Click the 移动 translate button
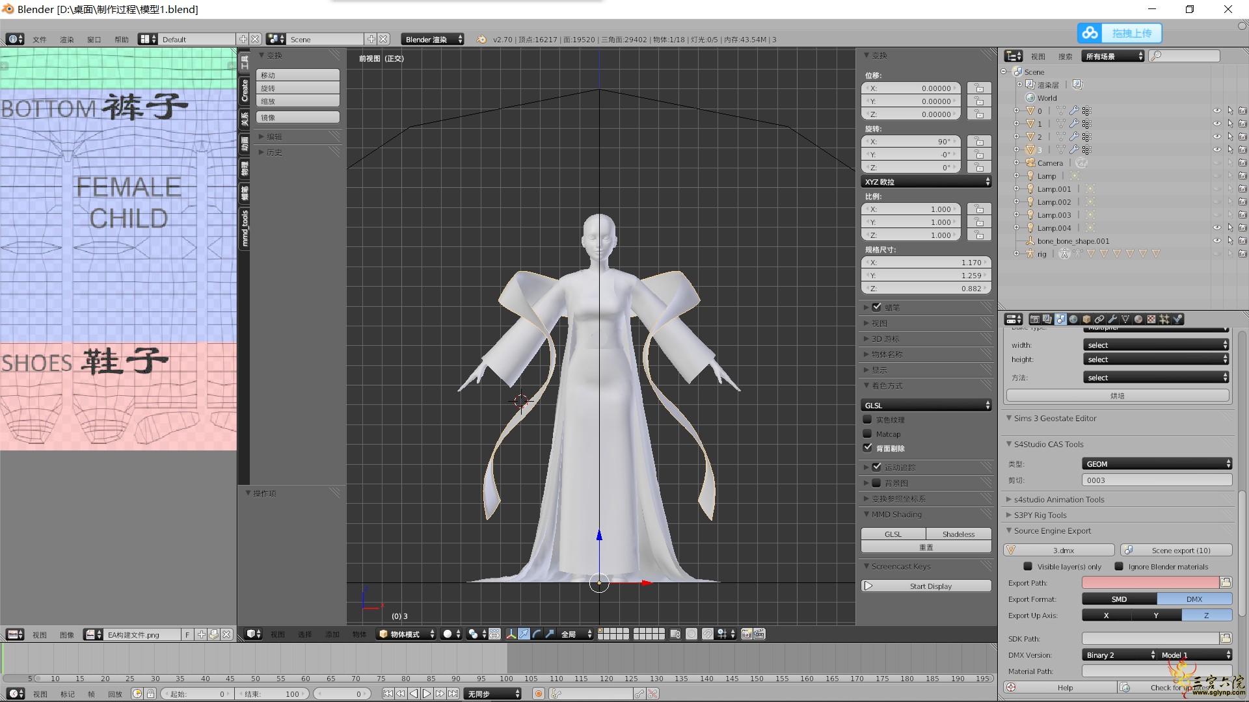The width and height of the screenshot is (1249, 702). pyautogui.click(x=298, y=75)
